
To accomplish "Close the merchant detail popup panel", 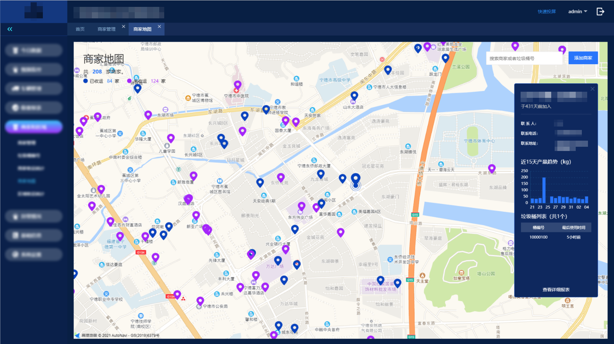I will pos(592,89).
